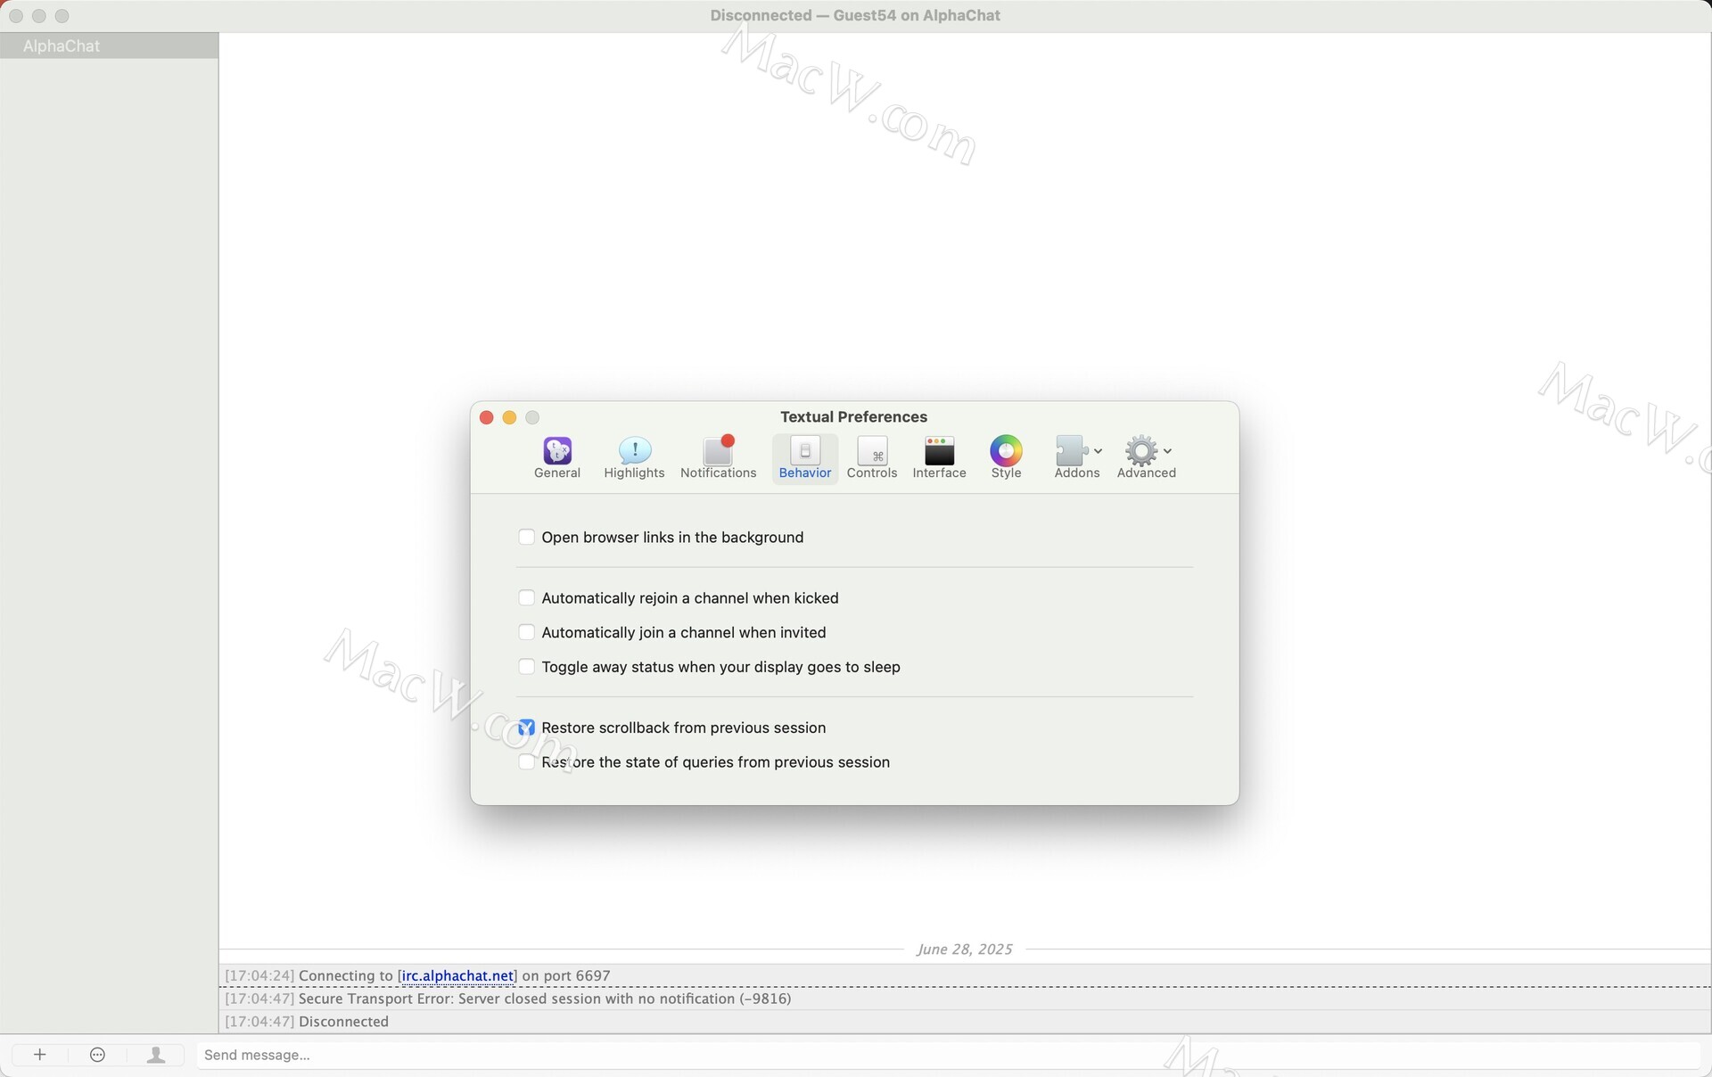Open the General preferences pane

(557, 458)
